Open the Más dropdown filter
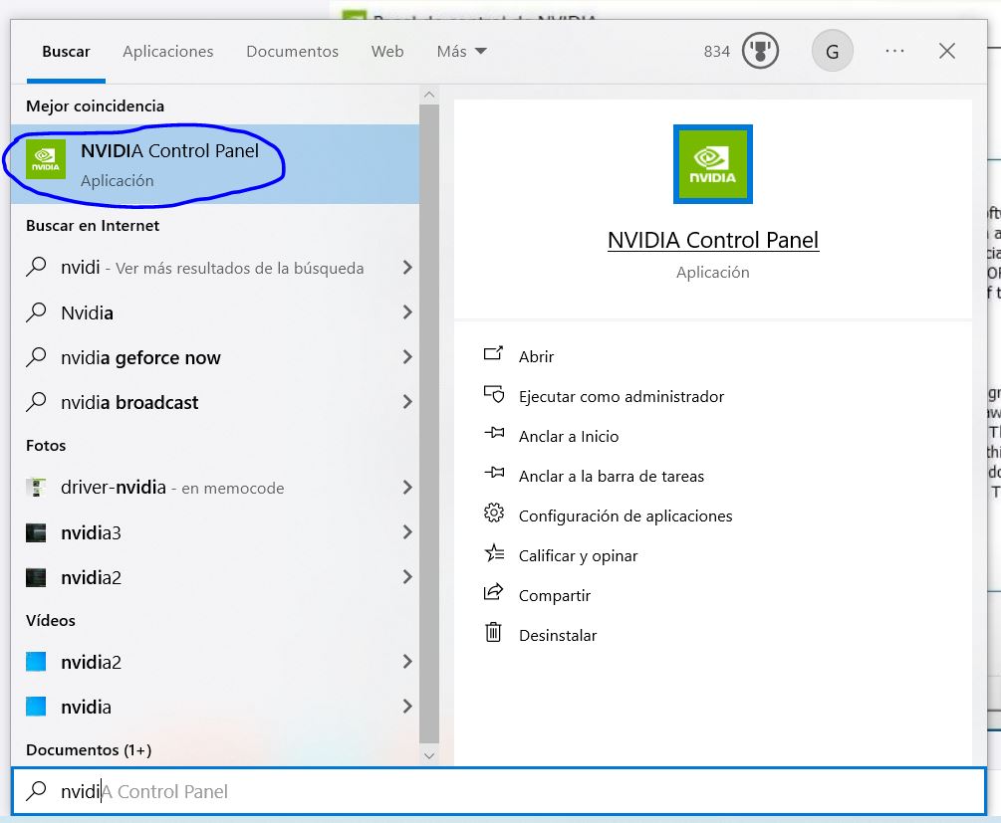Image resolution: width=1001 pixels, height=823 pixels. (x=461, y=52)
